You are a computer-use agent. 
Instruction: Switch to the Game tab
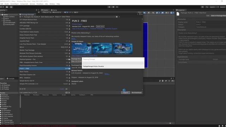point(54,10)
